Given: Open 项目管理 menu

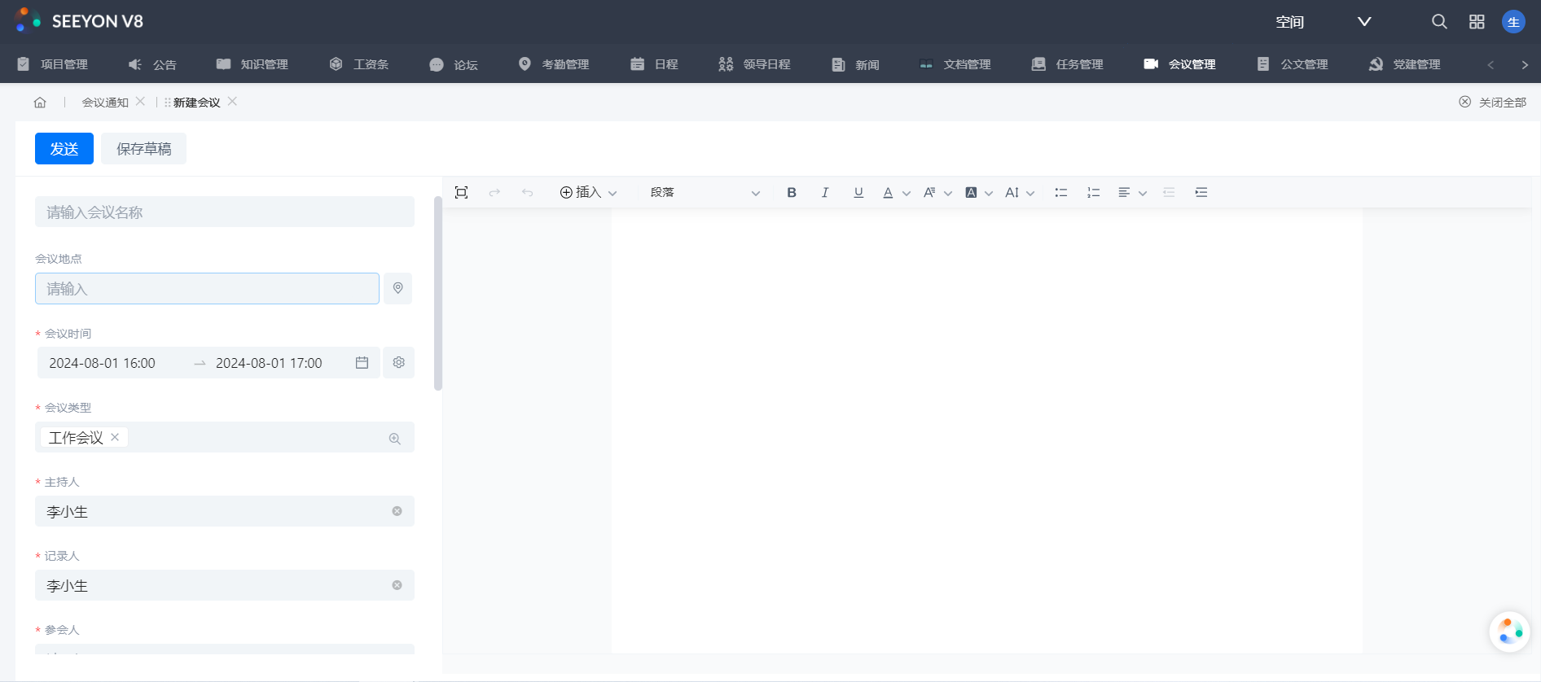Looking at the screenshot, I should tap(53, 64).
